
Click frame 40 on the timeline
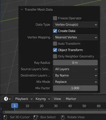tap(70, 106)
